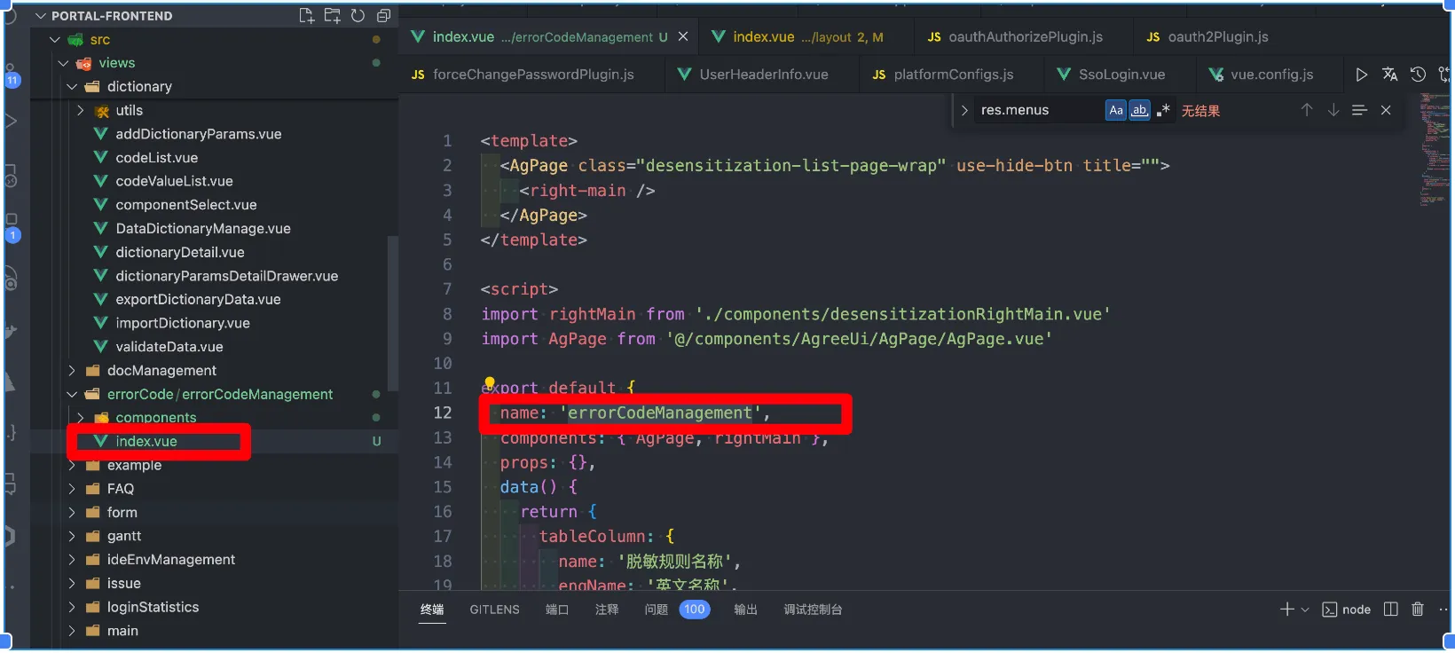1455x653 pixels.
Task: Click the New Folder icon in explorer header
Action: (x=332, y=15)
